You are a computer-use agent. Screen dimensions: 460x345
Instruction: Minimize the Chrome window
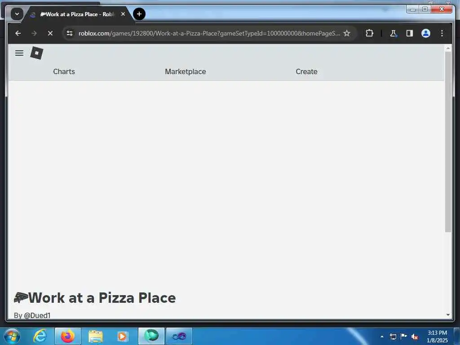413,9
